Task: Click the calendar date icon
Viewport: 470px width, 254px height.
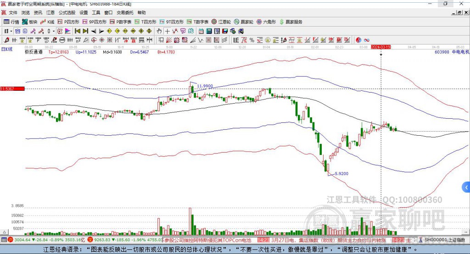Action: pos(201,31)
